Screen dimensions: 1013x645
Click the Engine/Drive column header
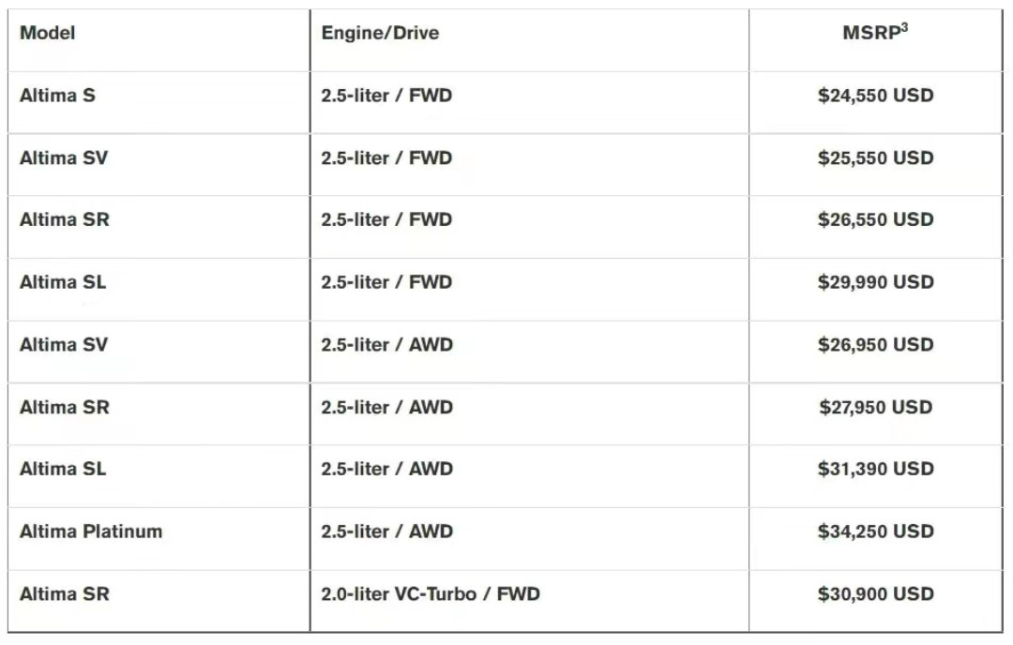click(380, 33)
